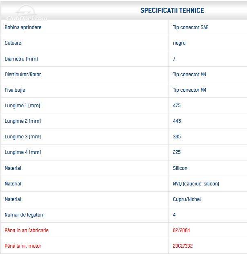
Task: Click the 475 length value
Action: pos(177,106)
